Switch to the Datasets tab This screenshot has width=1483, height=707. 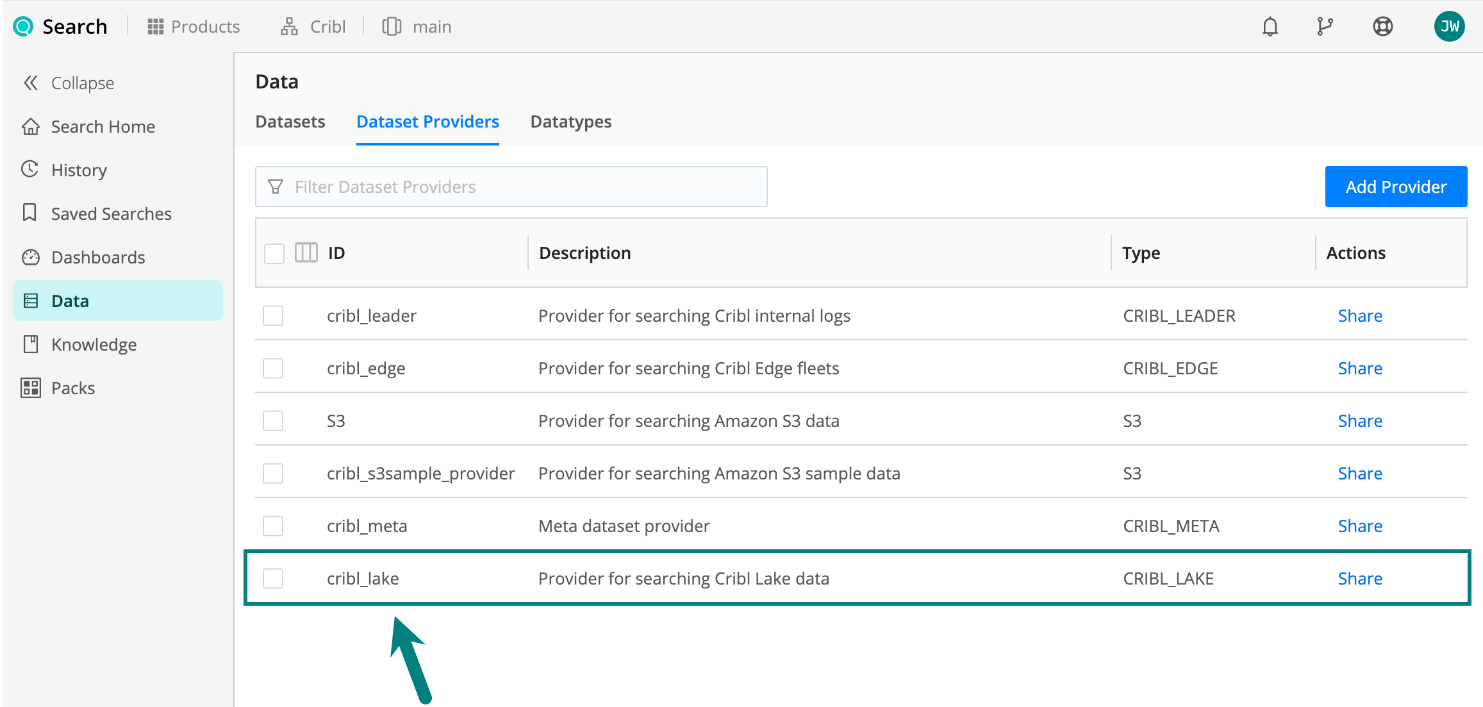(x=290, y=122)
